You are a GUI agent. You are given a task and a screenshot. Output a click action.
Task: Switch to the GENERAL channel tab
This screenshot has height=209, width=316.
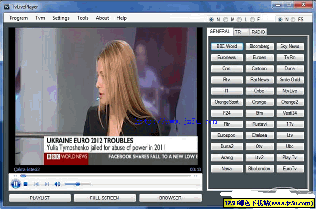coord(220,32)
